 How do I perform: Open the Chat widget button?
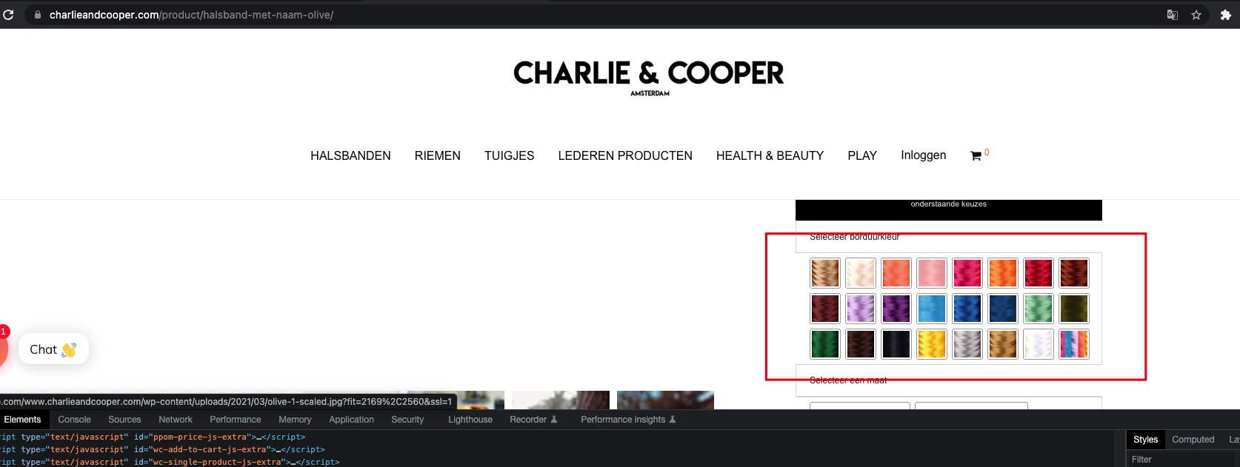click(53, 349)
